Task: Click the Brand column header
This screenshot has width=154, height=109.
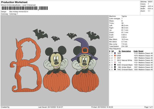Action: tap(141, 51)
